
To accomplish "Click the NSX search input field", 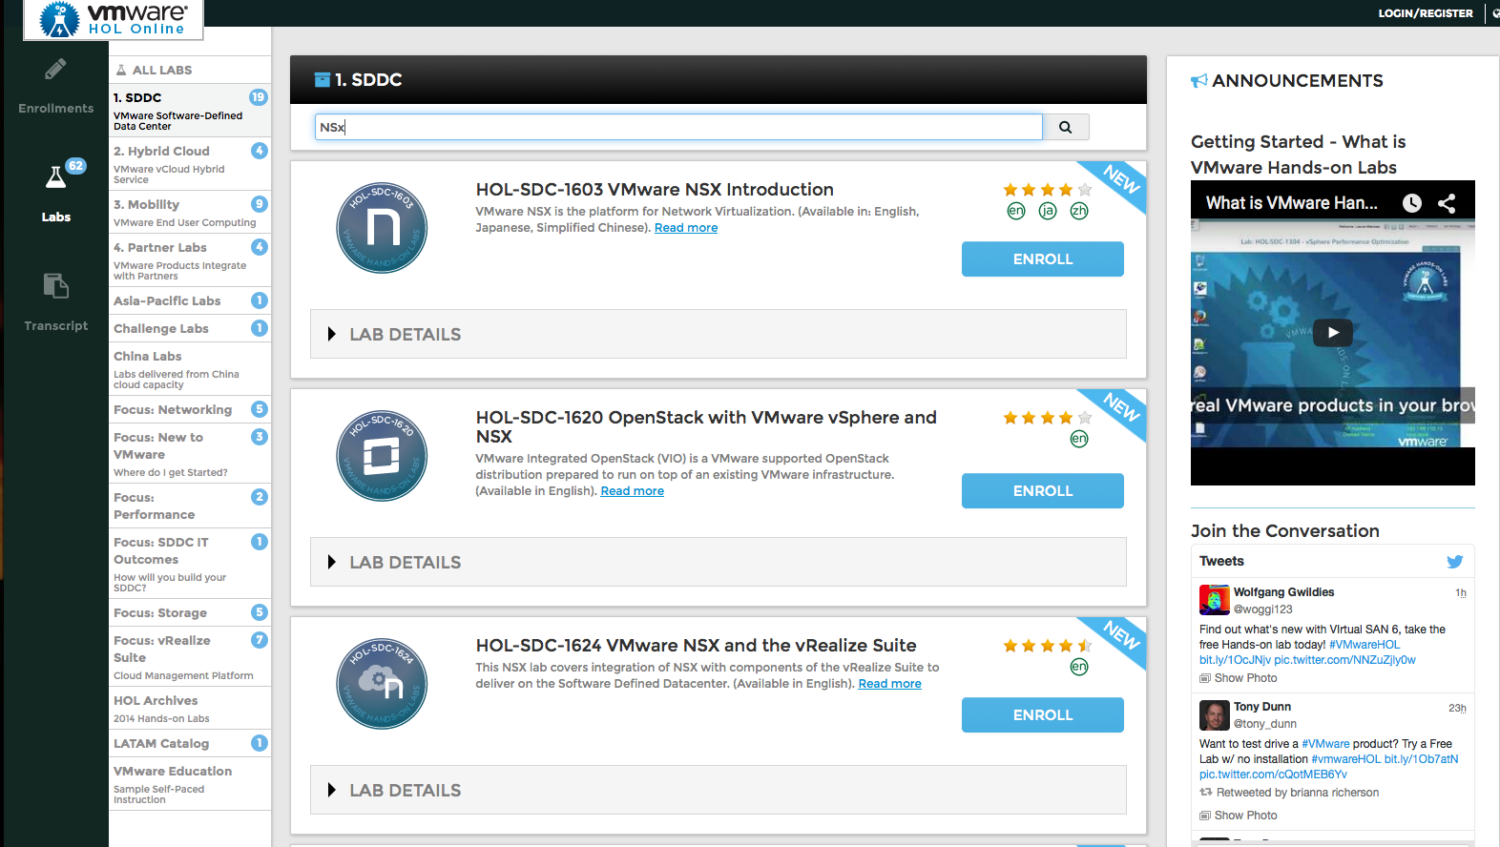I will [678, 127].
